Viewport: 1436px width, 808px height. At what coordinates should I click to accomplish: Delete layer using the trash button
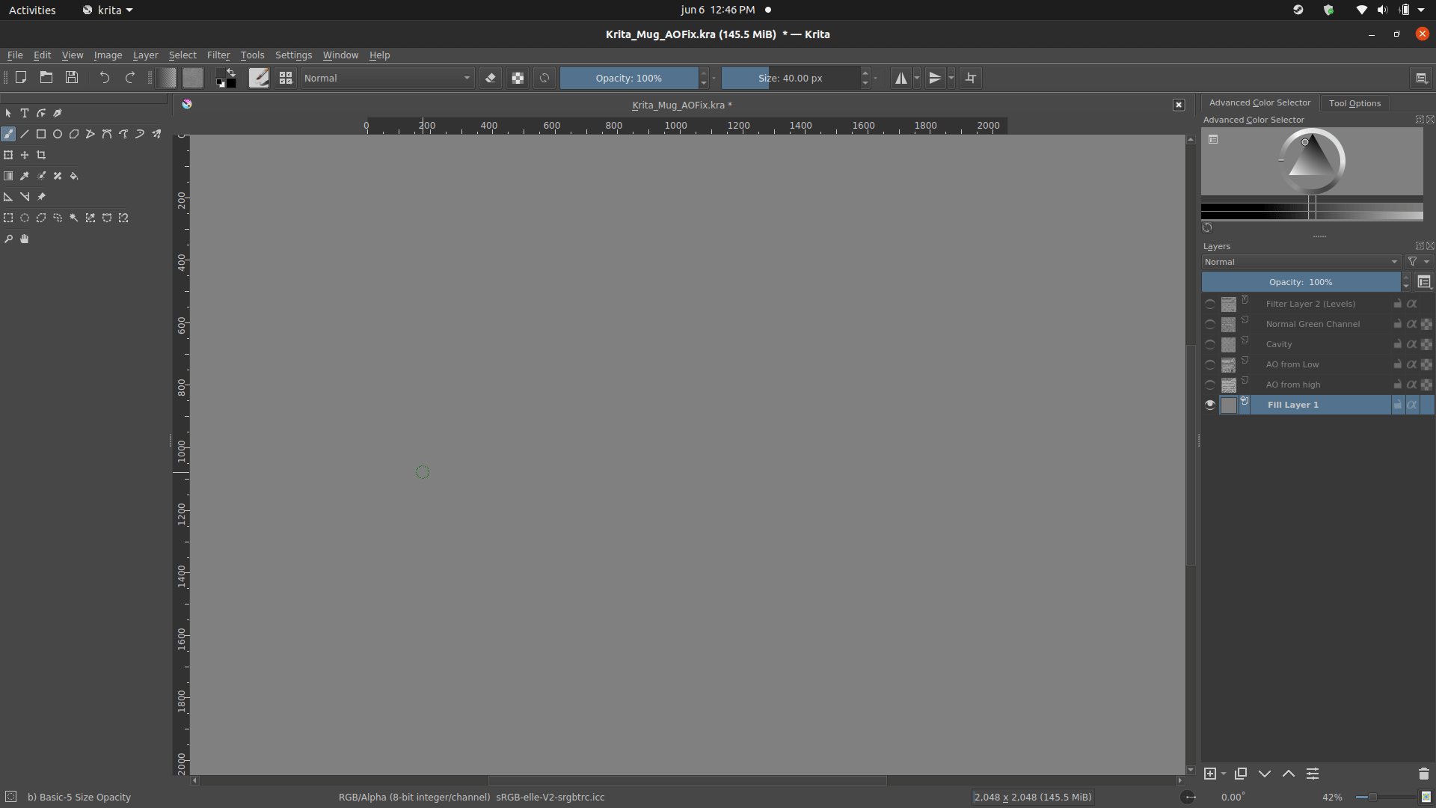[1423, 774]
